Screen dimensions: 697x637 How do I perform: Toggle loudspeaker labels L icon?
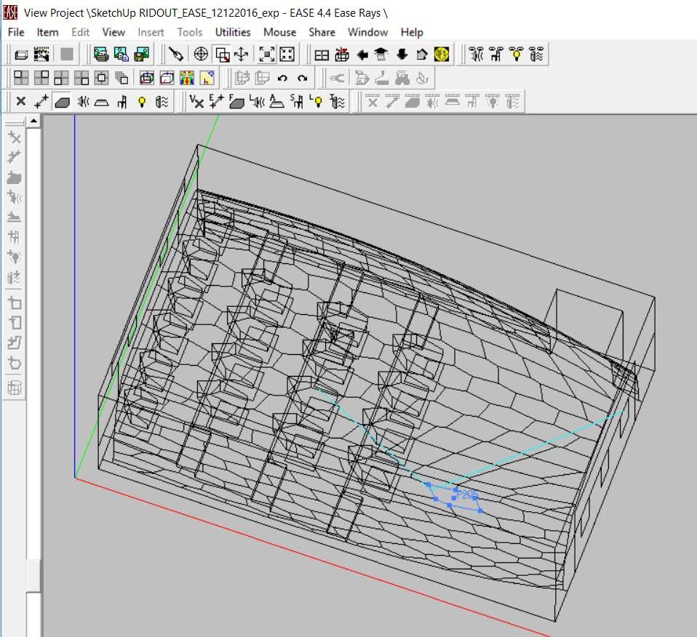pyautogui.click(x=257, y=102)
